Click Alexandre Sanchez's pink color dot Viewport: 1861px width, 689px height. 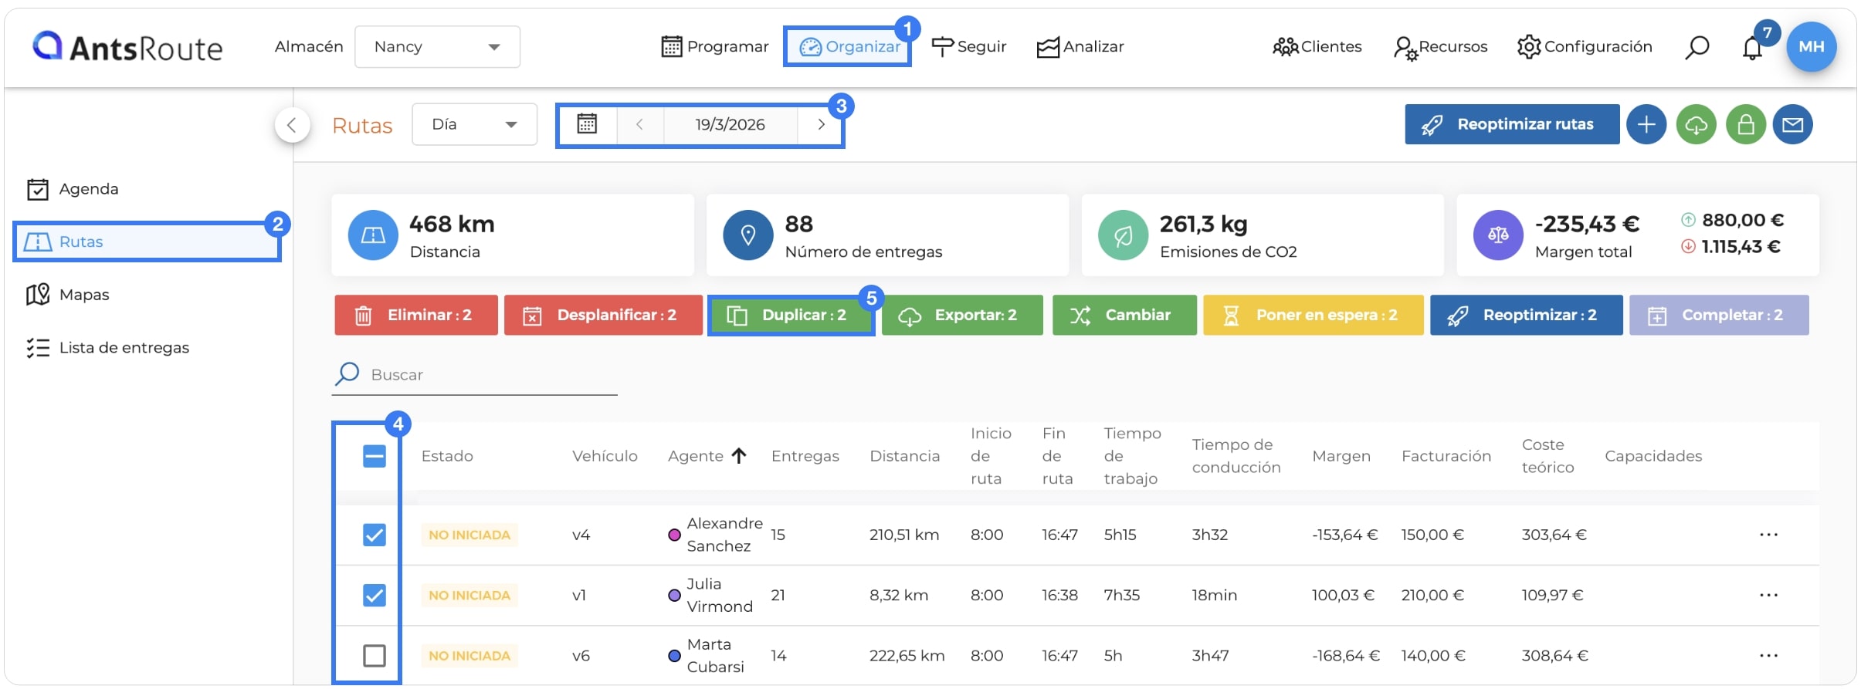[674, 535]
